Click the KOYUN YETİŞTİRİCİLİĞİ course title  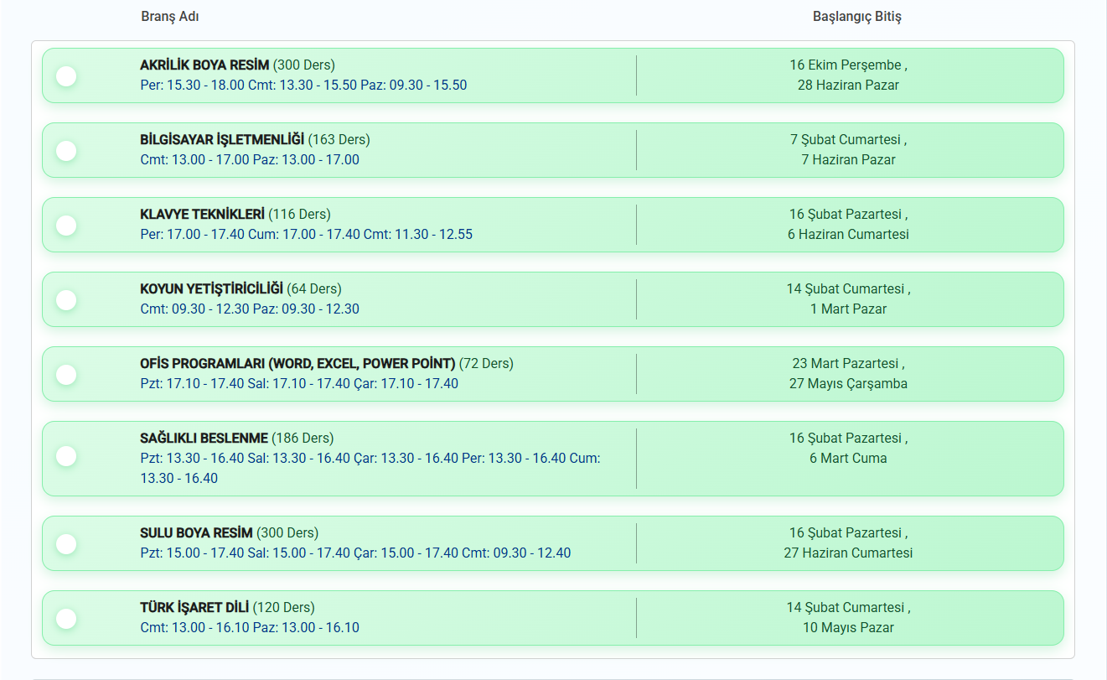click(x=211, y=289)
